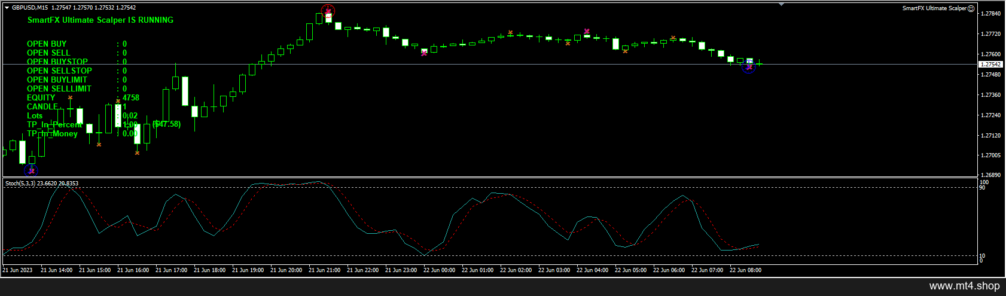Select the red circled sell signal at chart peak
1006x296 pixels.
tap(328, 11)
